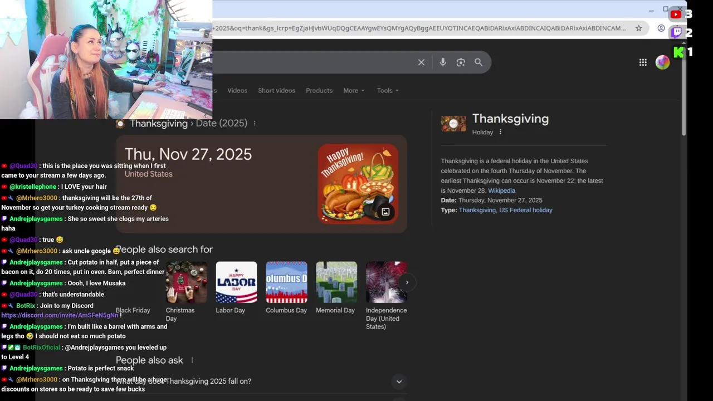Screen dimensions: 713x401
Task: Open the Columbus Day suggestion
Action: coord(286,287)
